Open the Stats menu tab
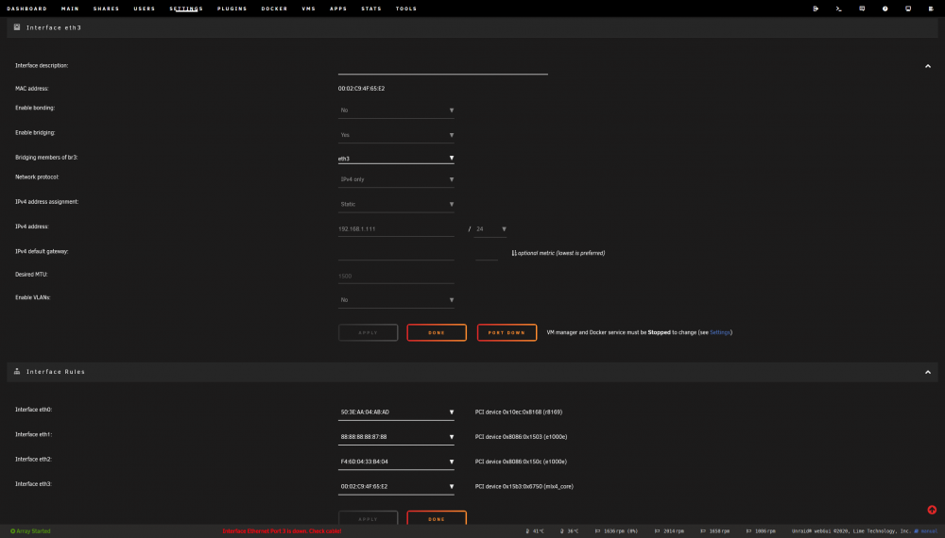This screenshot has height=538, width=945. (371, 8)
